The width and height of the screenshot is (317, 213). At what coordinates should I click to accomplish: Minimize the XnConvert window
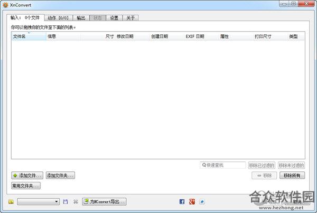pyautogui.click(x=284, y=4)
